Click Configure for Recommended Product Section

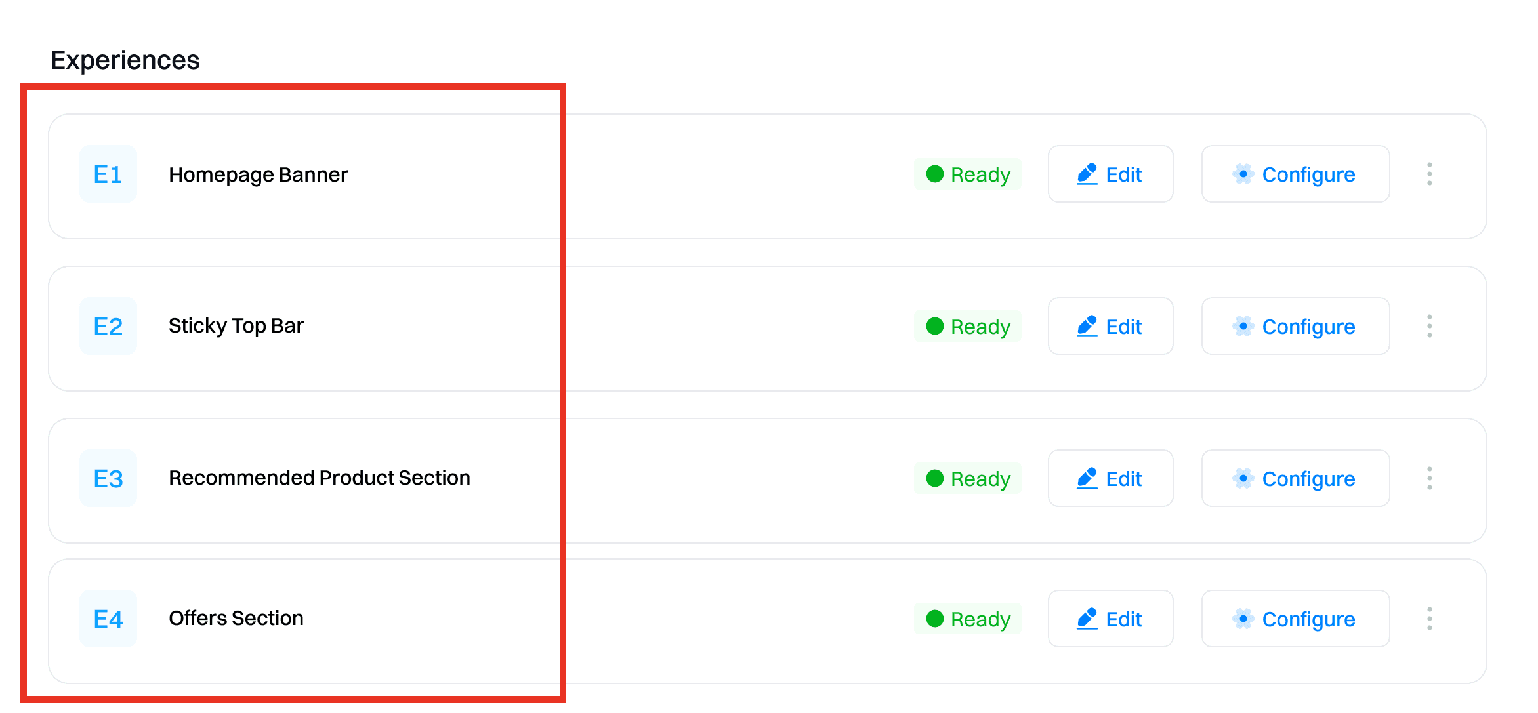pos(1295,478)
